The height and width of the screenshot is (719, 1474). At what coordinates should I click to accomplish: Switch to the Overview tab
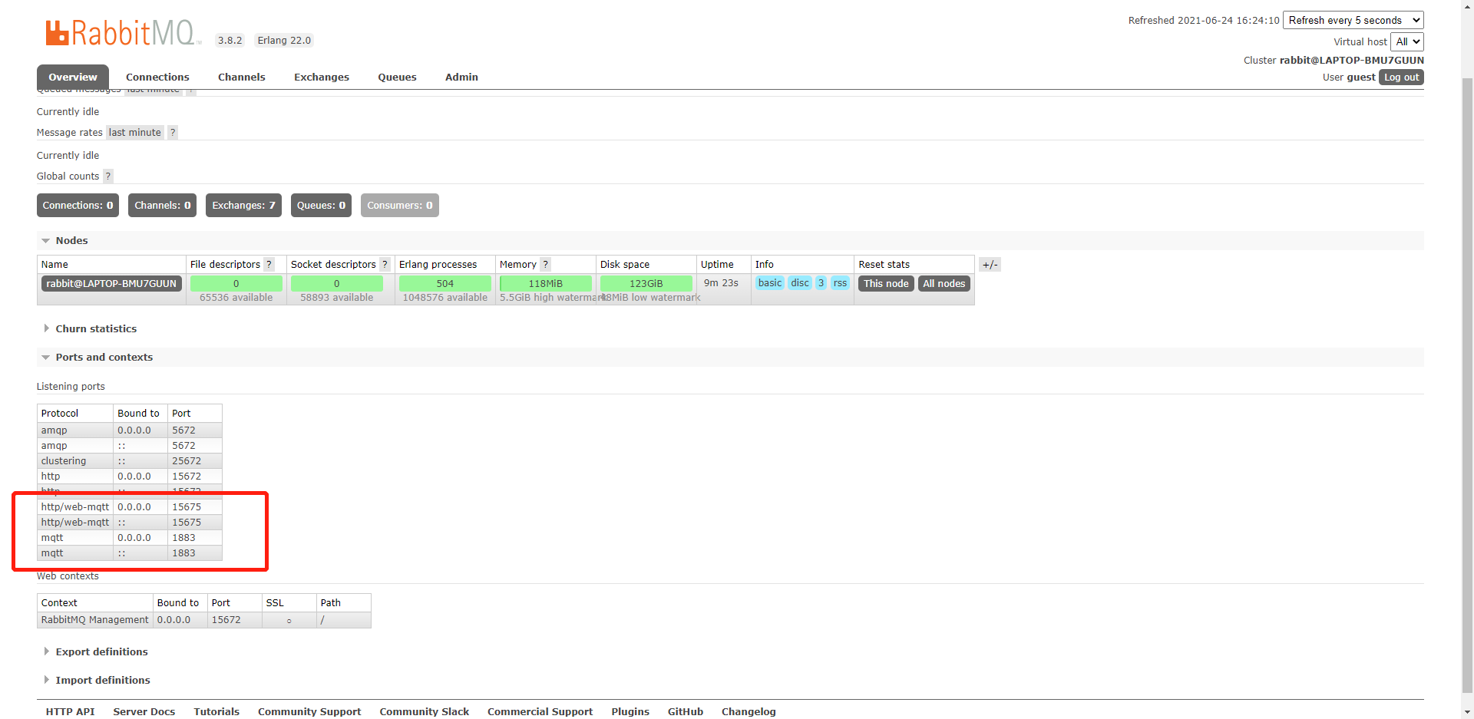73,78
